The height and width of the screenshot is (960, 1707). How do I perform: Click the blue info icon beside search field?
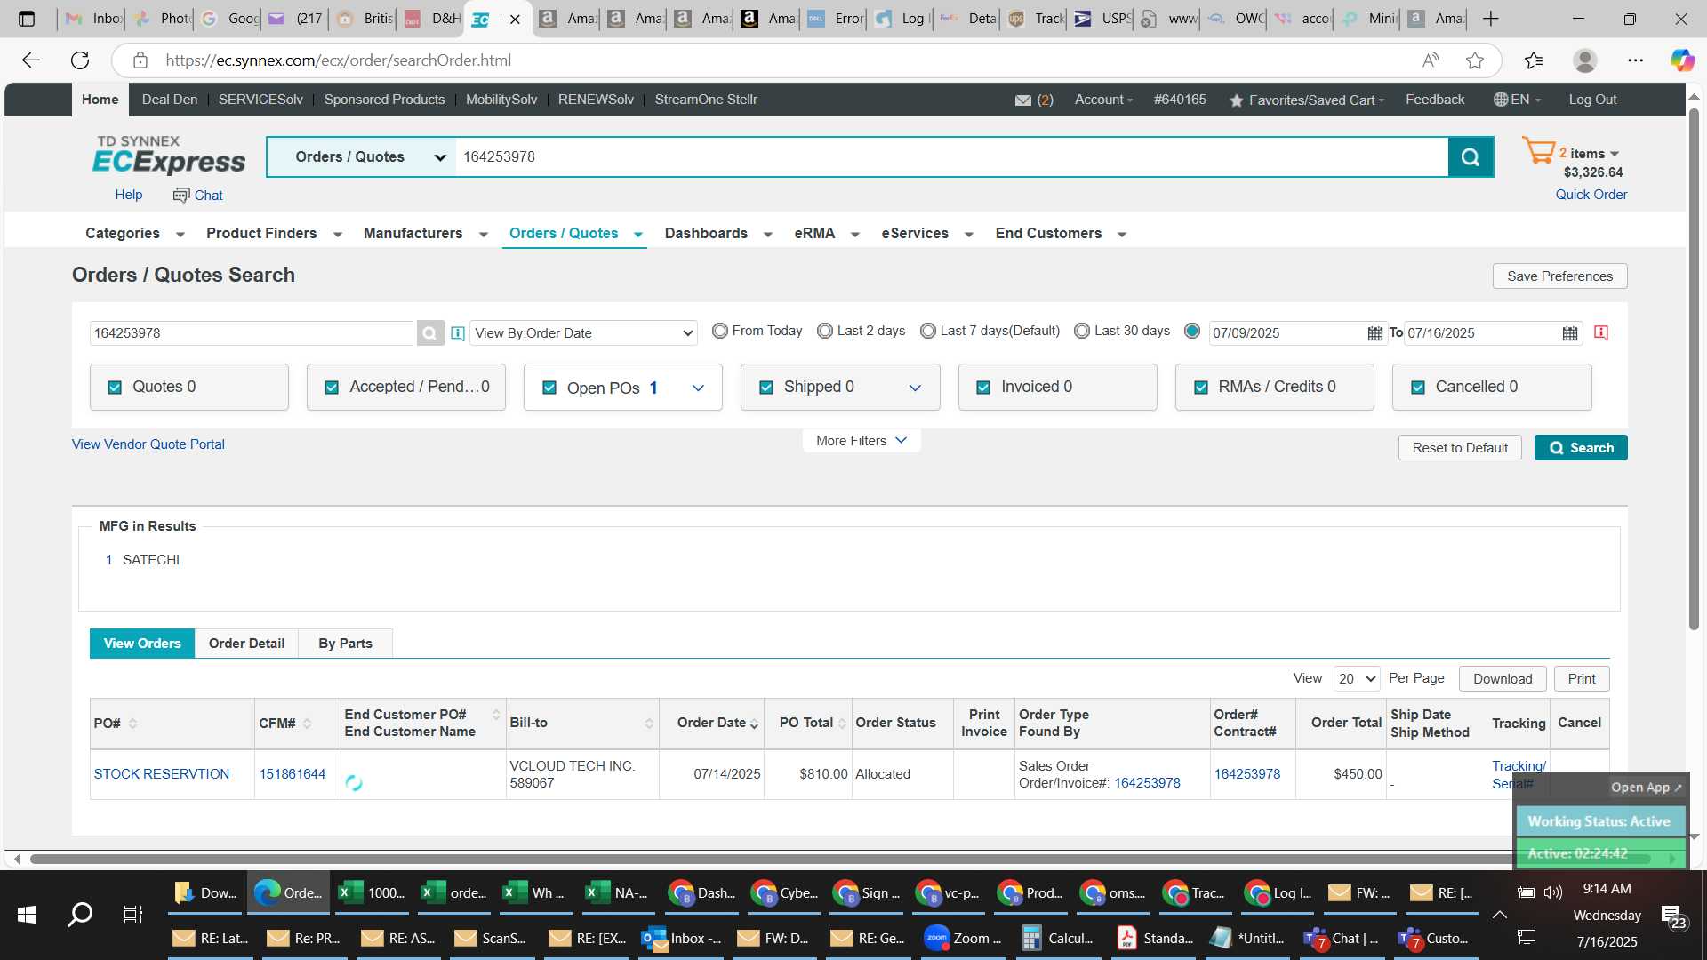pos(458,333)
